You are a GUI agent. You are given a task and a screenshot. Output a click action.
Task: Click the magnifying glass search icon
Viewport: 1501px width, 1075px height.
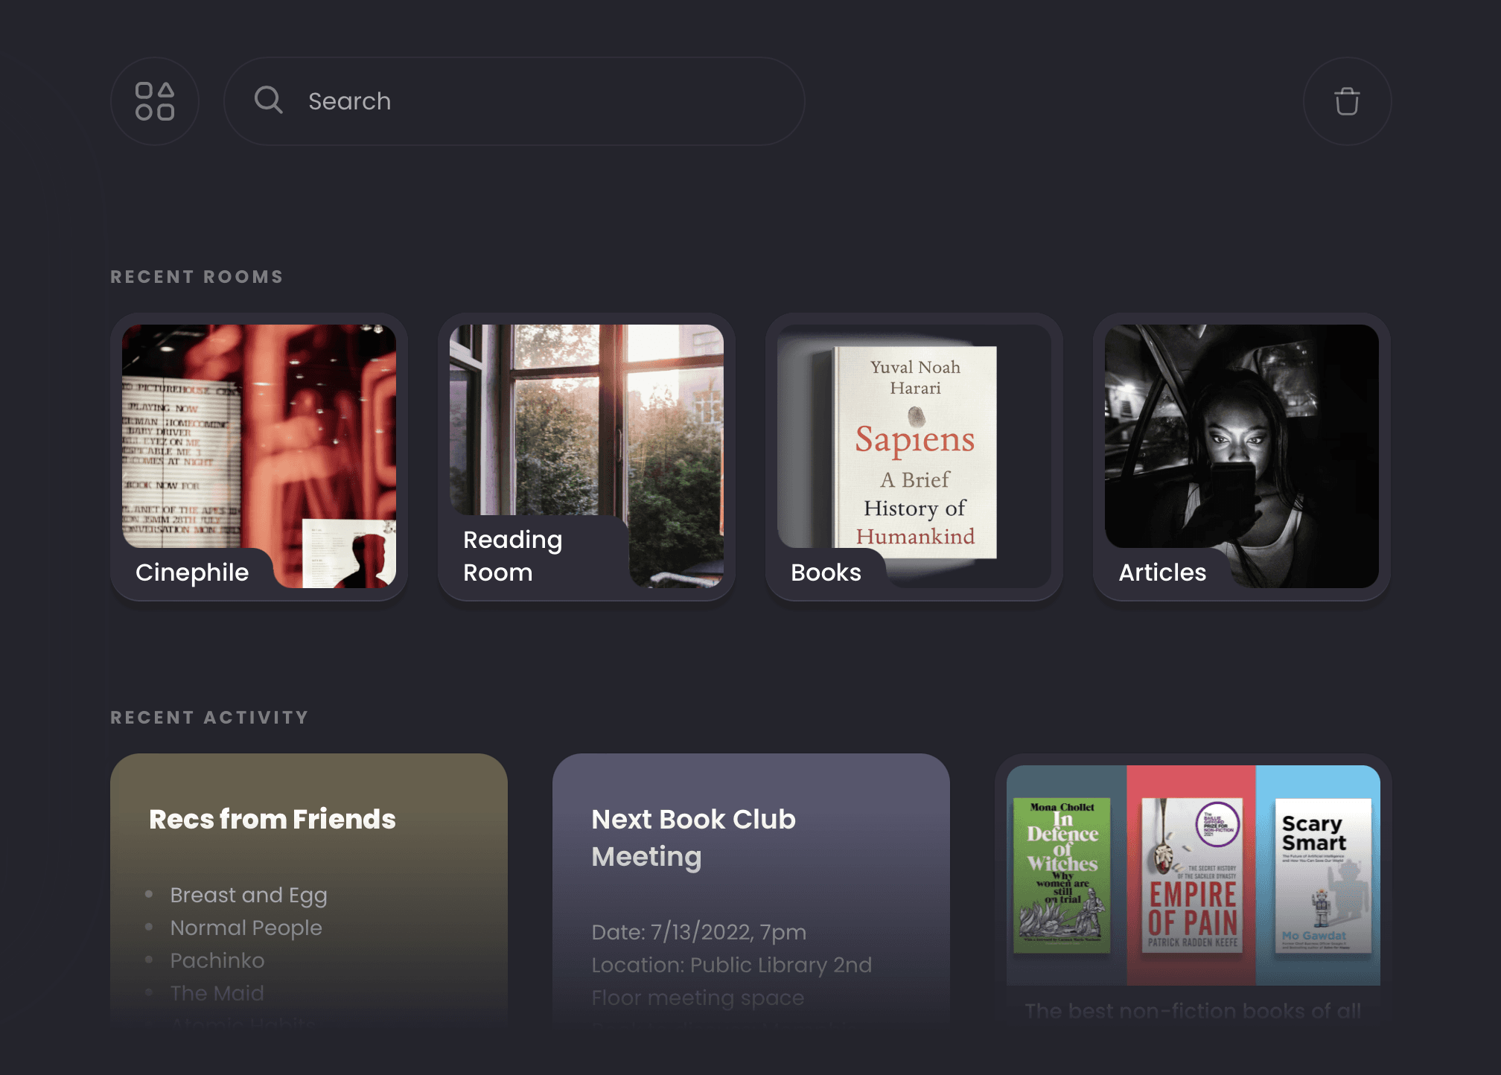click(x=268, y=100)
